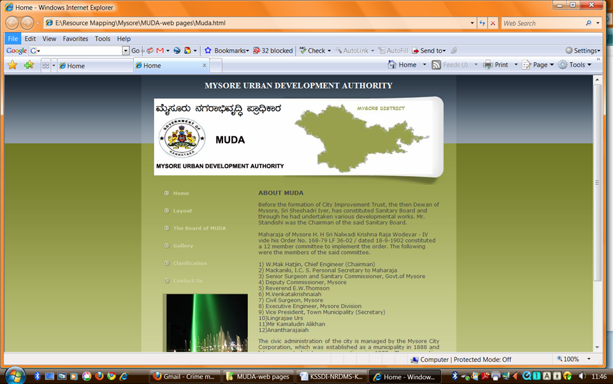Screen dimensions: 613x384
Task: Click the Refresh icon beside address bar
Action: tap(482, 23)
